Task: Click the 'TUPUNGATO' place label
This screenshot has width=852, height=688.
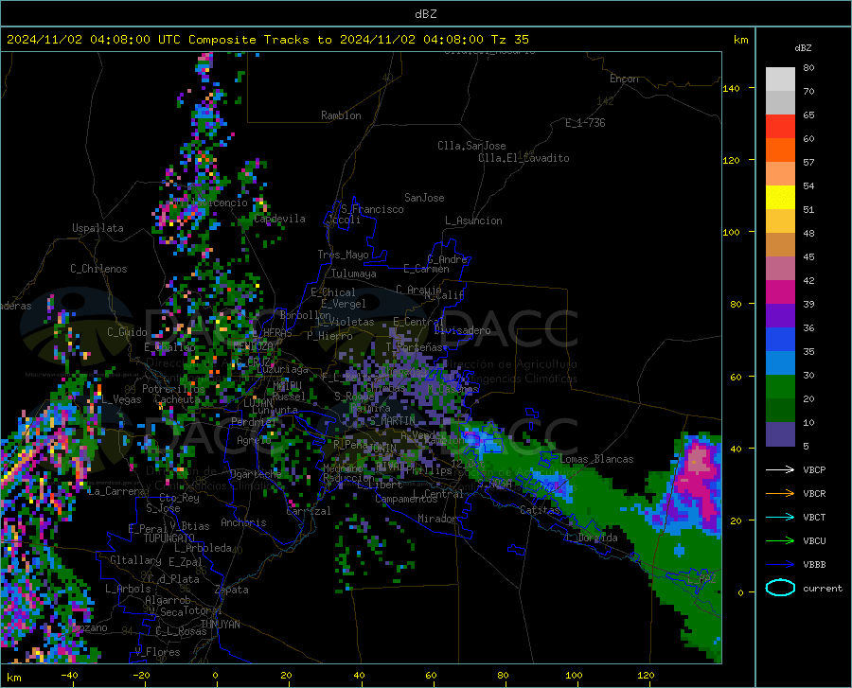Action: 169,538
